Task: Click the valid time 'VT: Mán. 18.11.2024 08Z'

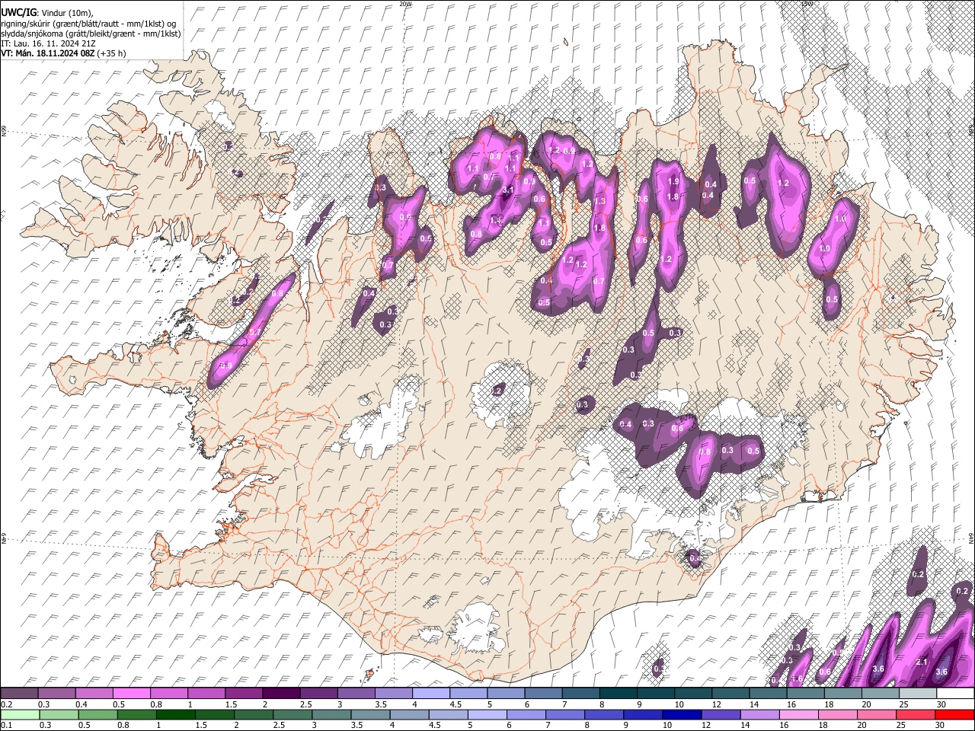Action: [x=48, y=53]
